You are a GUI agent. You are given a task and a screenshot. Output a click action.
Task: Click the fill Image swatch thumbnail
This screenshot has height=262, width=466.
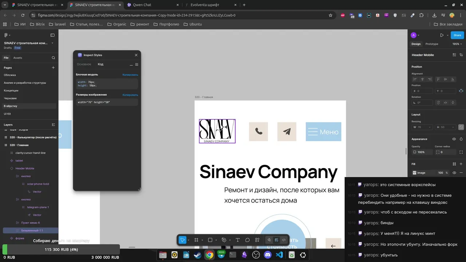(x=414, y=173)
